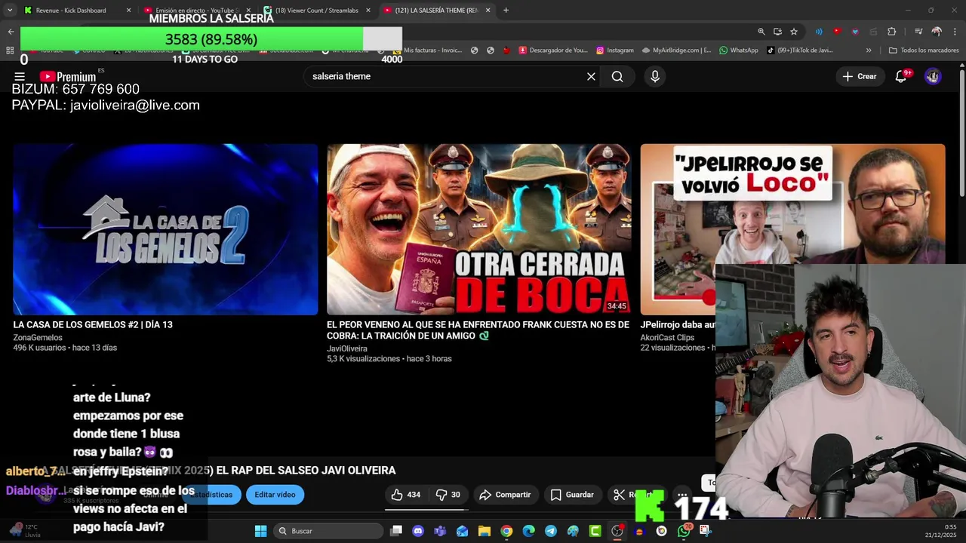
Task: Open the WhatsApp bookmark
Action: point(738,51)
